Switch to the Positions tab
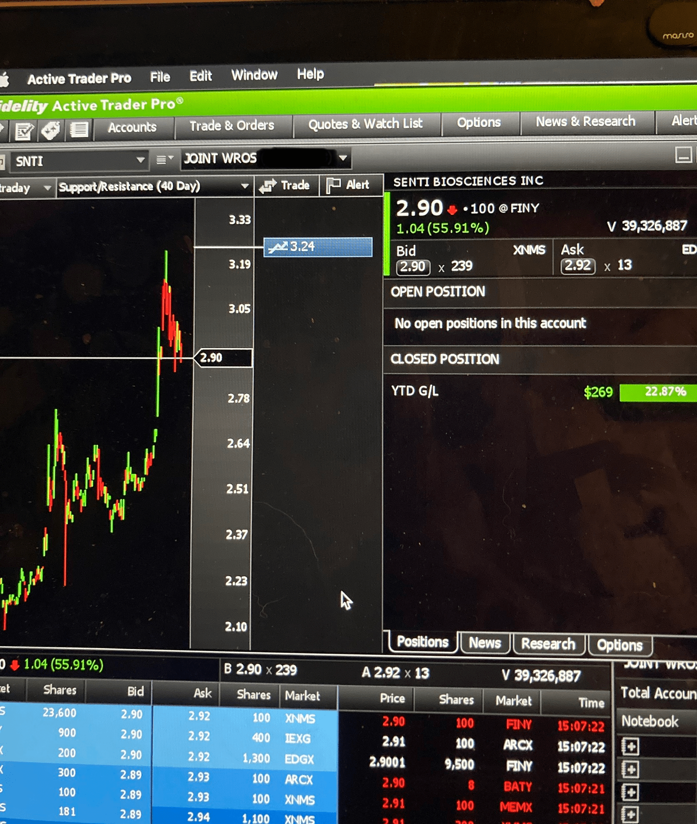The image size is (697, 824). [422, 642]
